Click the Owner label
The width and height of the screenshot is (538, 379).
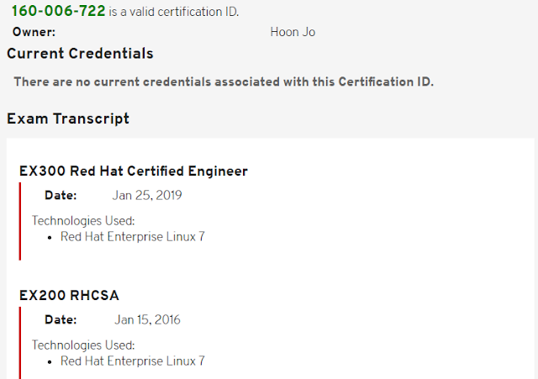[x=34, y=32]
